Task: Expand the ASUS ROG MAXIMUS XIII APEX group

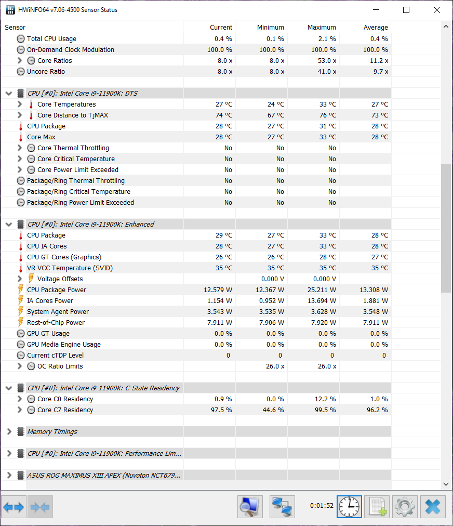Action: tap(9, 476)
